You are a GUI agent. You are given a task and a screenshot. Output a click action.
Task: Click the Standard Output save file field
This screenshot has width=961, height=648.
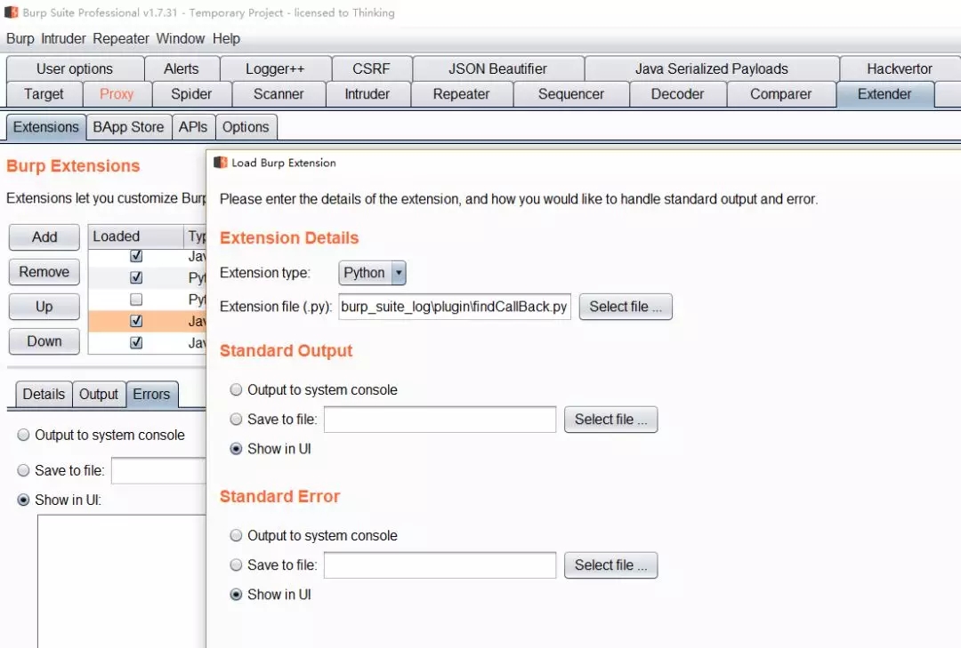pyautogui.click(x=440, y=420)
